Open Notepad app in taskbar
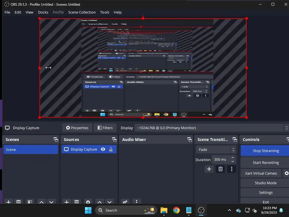The height and width of the screenshot is (217, 289). 189,210
